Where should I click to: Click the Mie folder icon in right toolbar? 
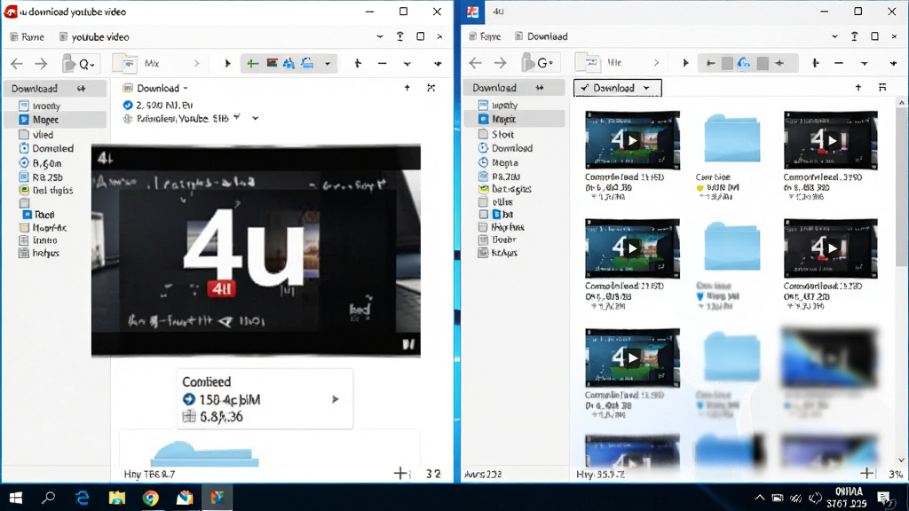click(x=587, y=63)
